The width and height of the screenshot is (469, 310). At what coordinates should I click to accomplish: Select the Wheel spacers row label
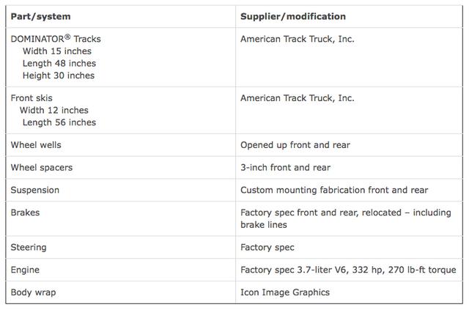[x=42, y=168]
